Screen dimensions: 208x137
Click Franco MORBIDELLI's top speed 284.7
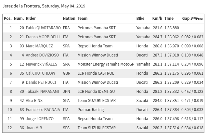(x=157, y=37)
